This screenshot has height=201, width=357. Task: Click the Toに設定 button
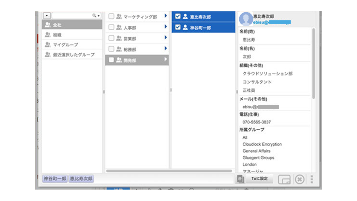[260, 179]
